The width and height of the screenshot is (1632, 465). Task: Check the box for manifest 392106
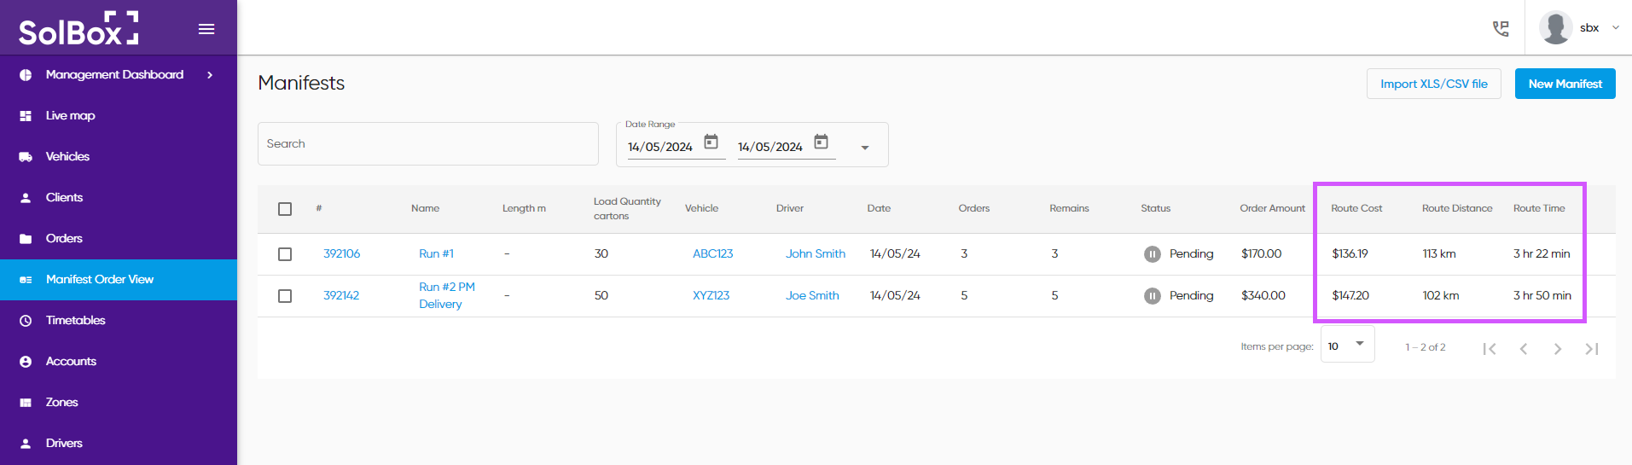click(285, 254)
